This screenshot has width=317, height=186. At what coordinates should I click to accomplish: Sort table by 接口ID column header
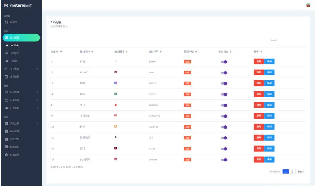57,52
